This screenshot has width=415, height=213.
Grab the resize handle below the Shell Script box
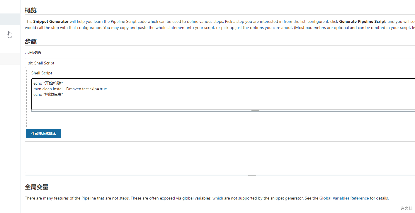(255, 111)
